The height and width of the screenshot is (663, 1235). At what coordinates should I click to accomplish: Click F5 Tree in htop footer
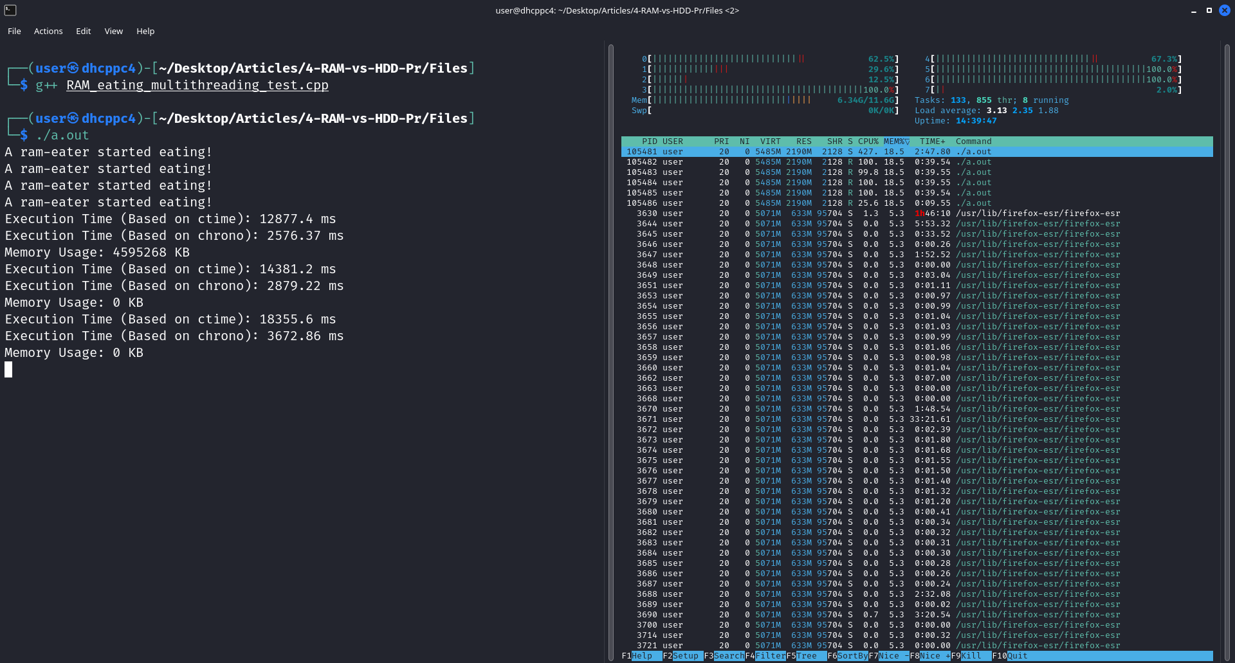(806, 656)
